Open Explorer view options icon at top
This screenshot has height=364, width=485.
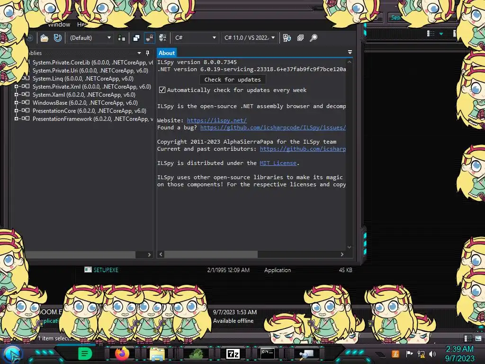[431, 34]
